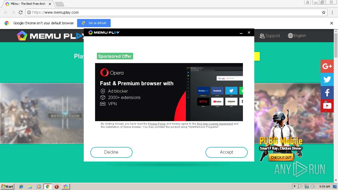Open Windows Explorer folder from taskbar
The height and width of the screenshot is (190, 338).
(30, 187)
